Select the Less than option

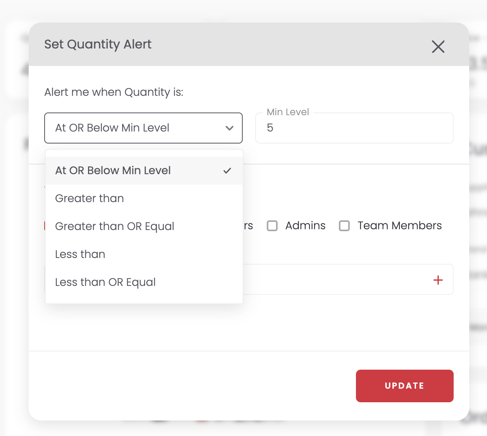[x=144, y=254]
